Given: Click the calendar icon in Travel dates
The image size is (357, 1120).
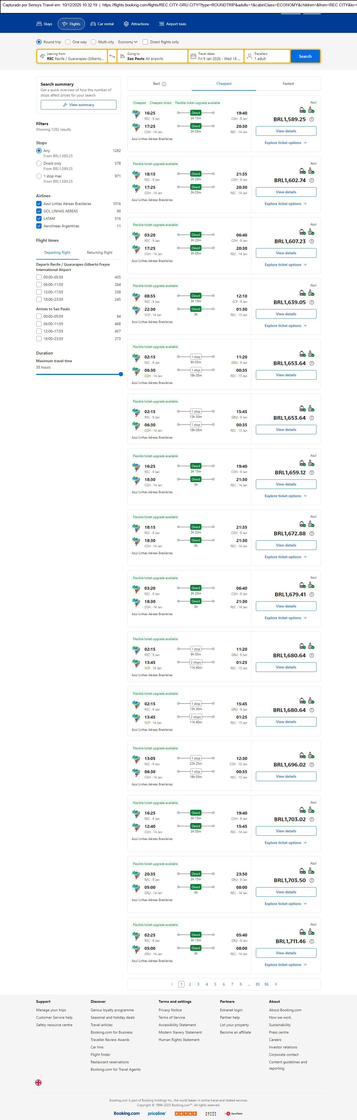Looking at the screenshot, I should coord(193,56).
